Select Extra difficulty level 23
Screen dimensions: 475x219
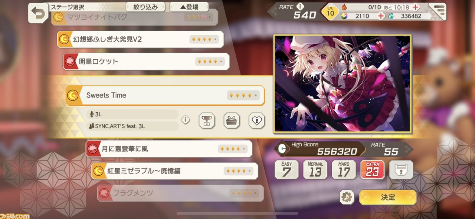click(x=373, y=170)
